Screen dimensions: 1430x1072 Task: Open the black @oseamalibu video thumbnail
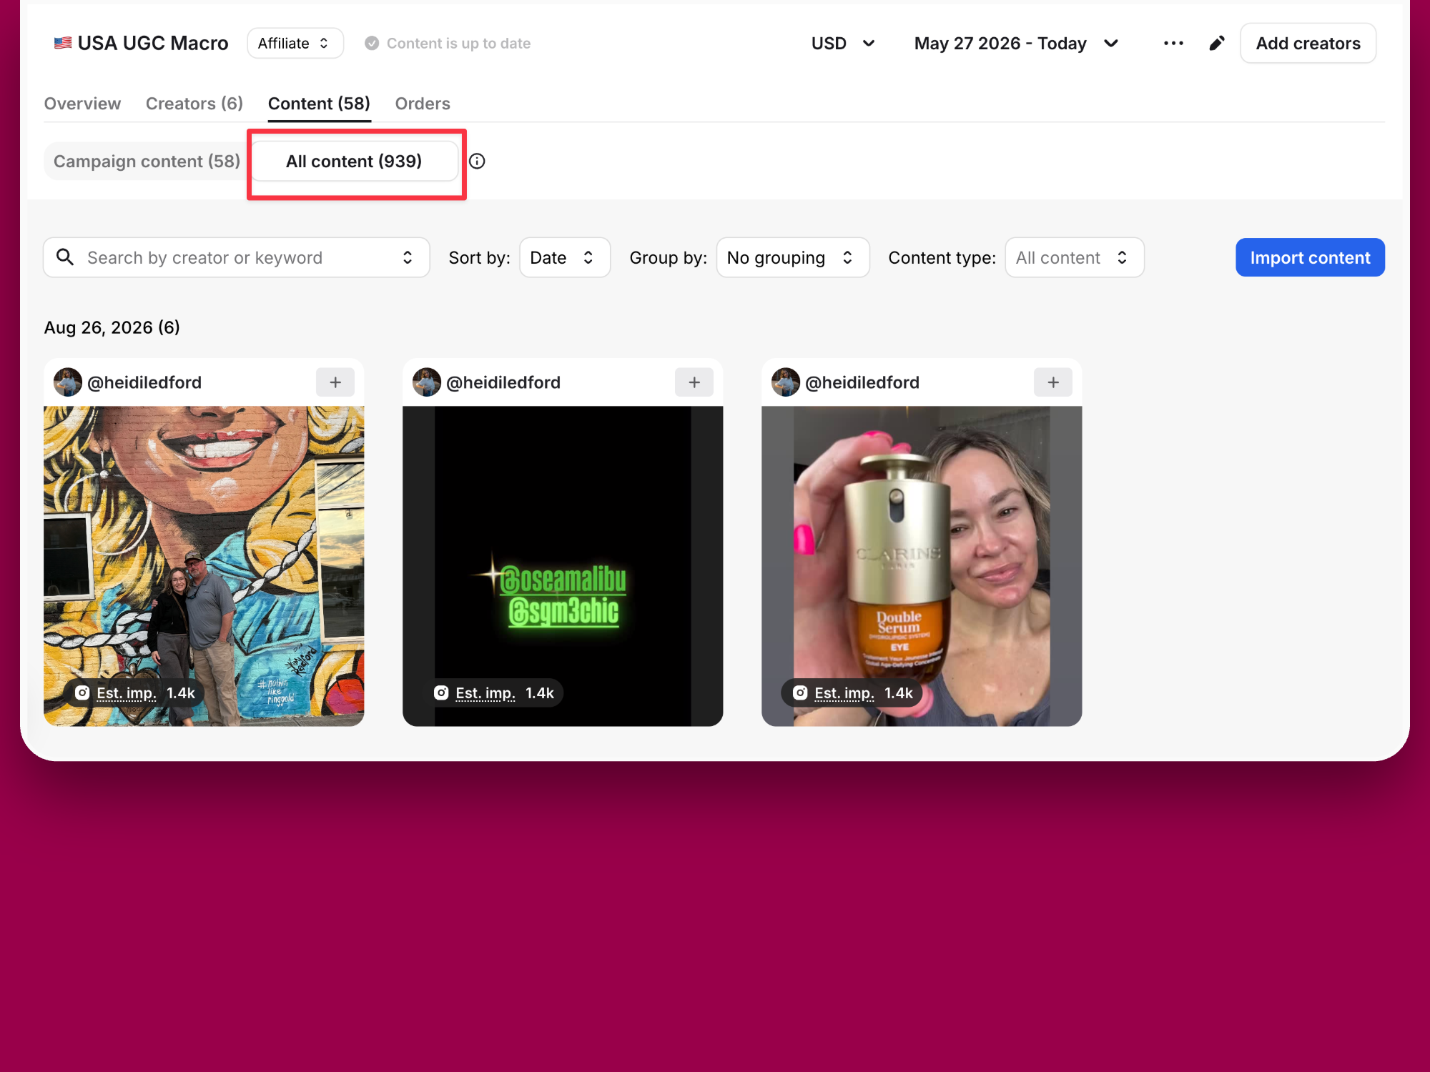tap(563, 566)
